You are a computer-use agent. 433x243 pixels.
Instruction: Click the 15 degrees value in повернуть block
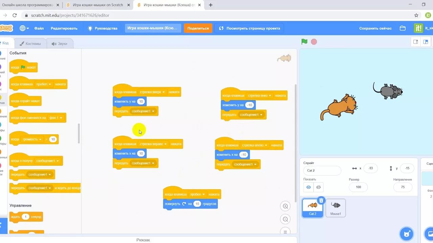pyautogui.click(x=197, y=204)
